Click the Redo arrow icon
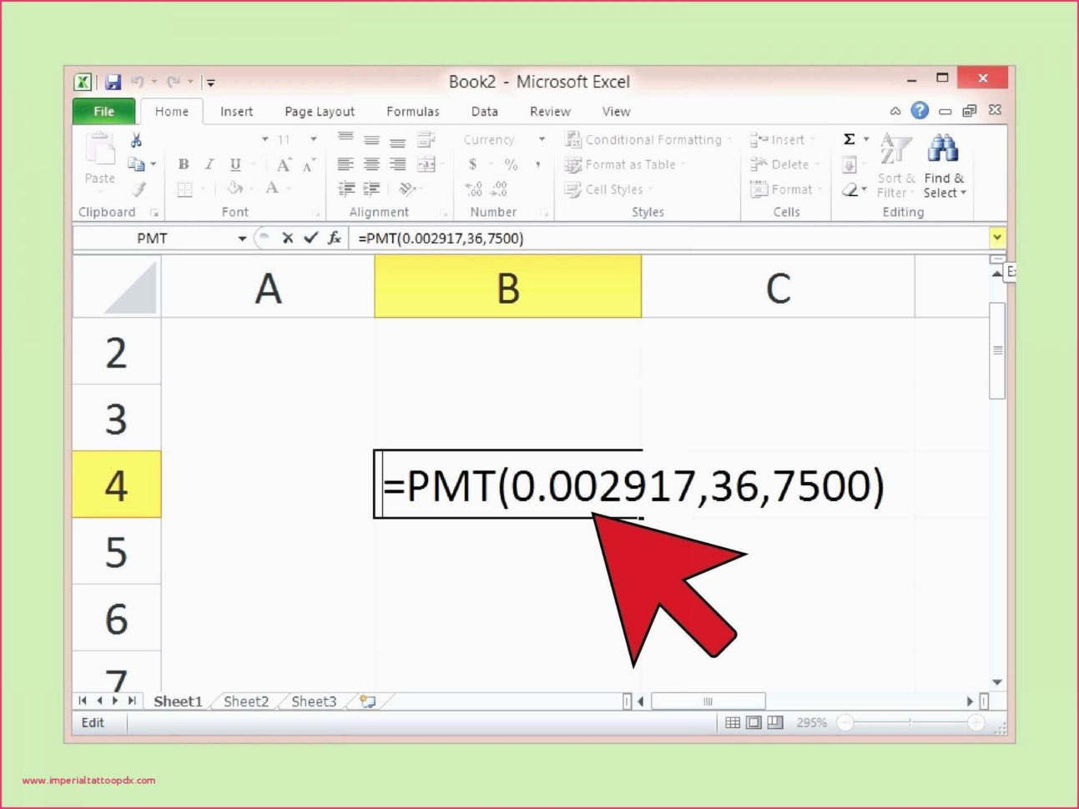The width and height of the screenshot is (1079, 809). 174,81
